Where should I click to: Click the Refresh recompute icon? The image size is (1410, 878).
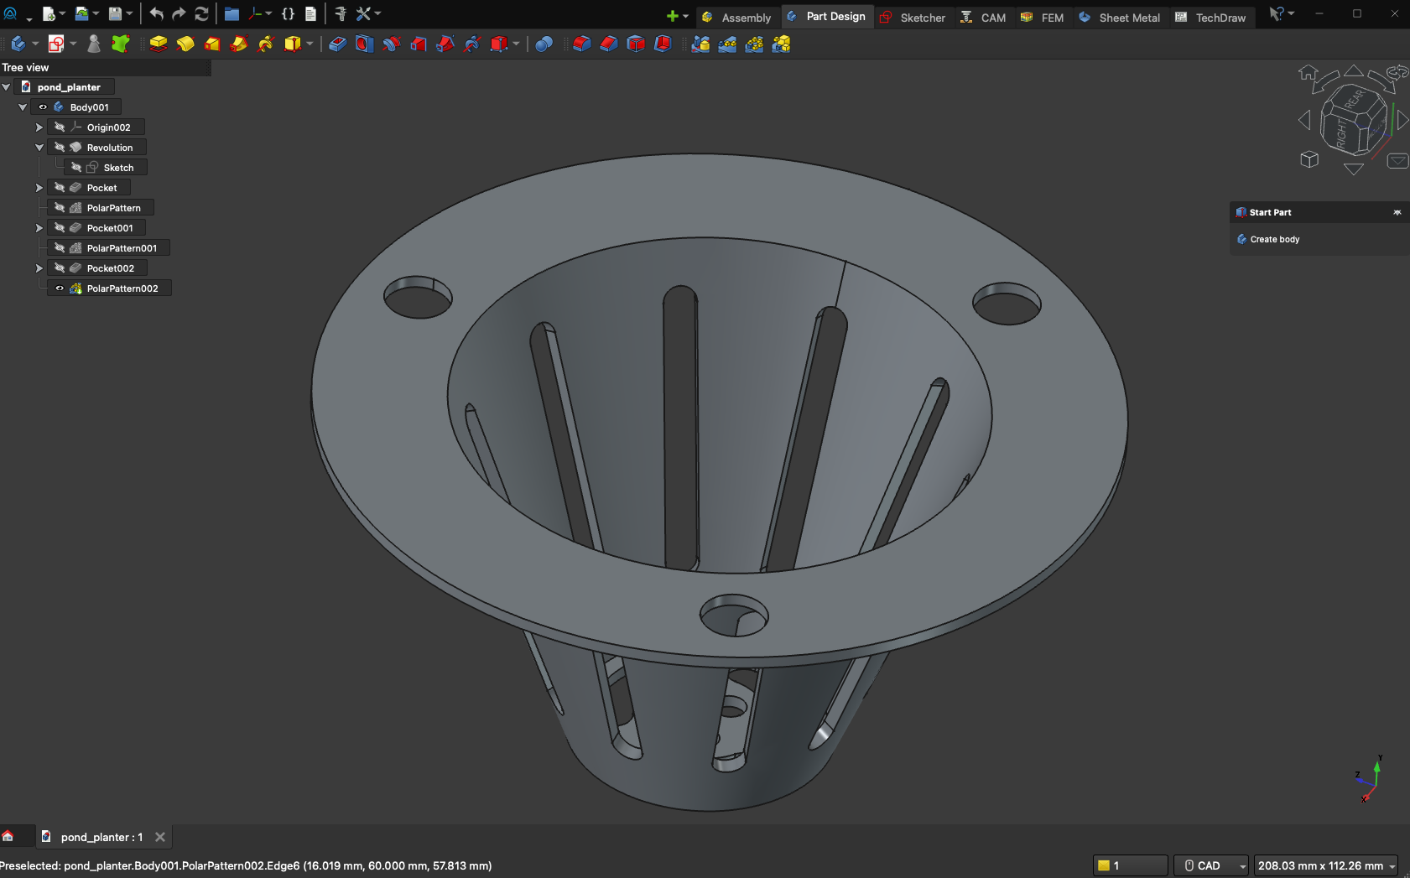(201, 13)
